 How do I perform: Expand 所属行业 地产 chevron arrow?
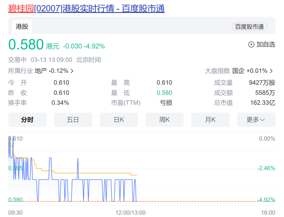click(72, 71)
